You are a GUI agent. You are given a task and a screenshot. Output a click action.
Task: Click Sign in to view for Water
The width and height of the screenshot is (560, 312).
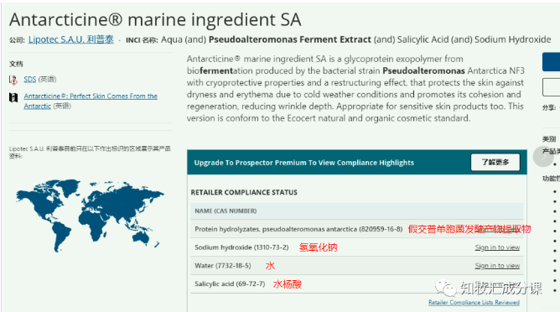[x=497, y=266]
